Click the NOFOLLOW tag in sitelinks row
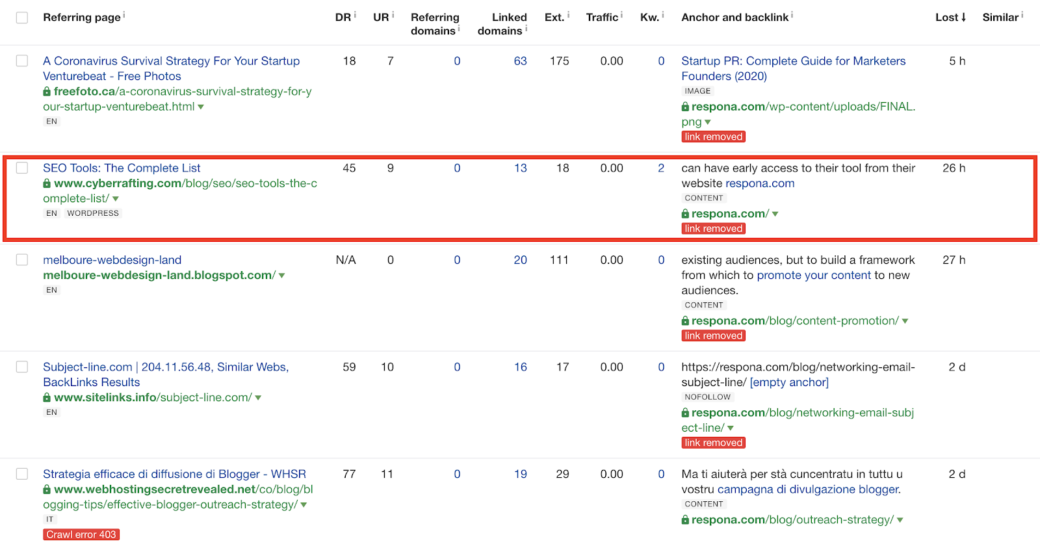 click(x=707, y=397)
